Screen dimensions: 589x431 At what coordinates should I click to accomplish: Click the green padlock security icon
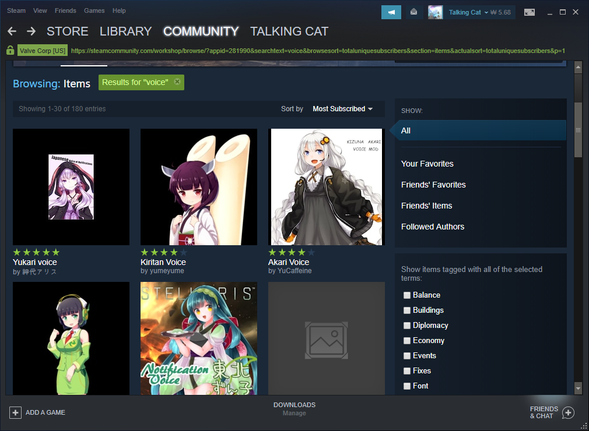pos(10,50)
